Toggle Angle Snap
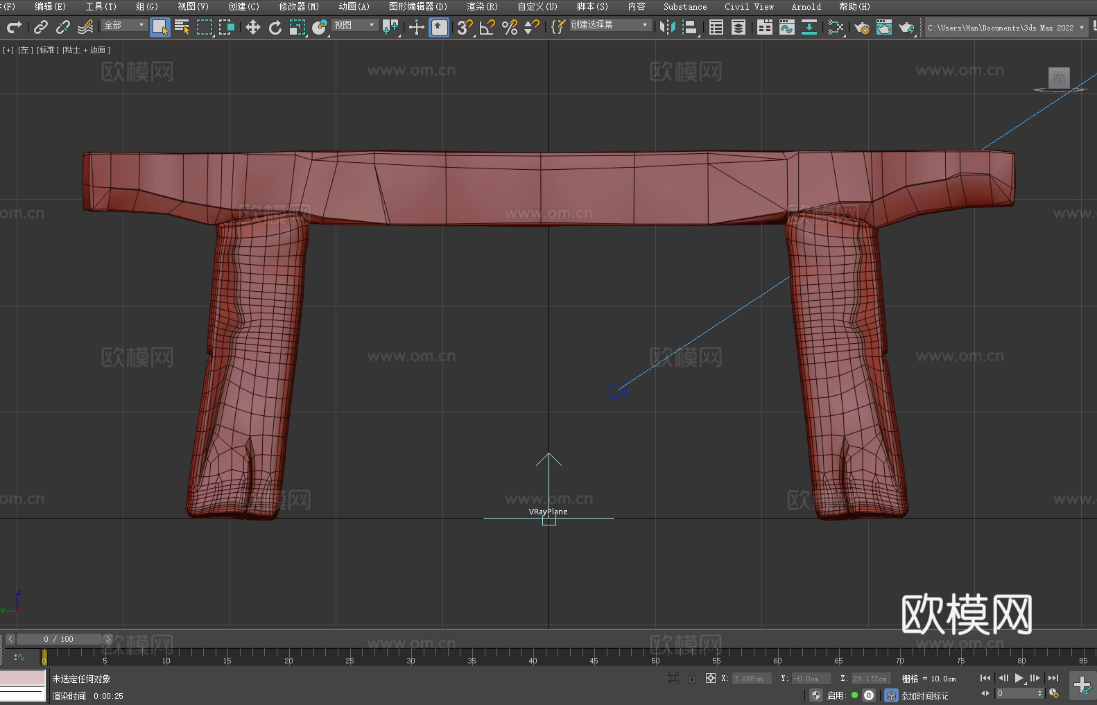 tap(487, 27)
